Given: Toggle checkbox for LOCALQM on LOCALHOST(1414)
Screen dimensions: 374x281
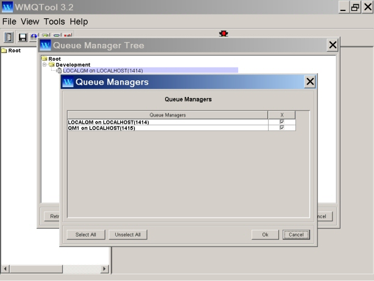Looking at the screenshot, I should tap(281, 122).
